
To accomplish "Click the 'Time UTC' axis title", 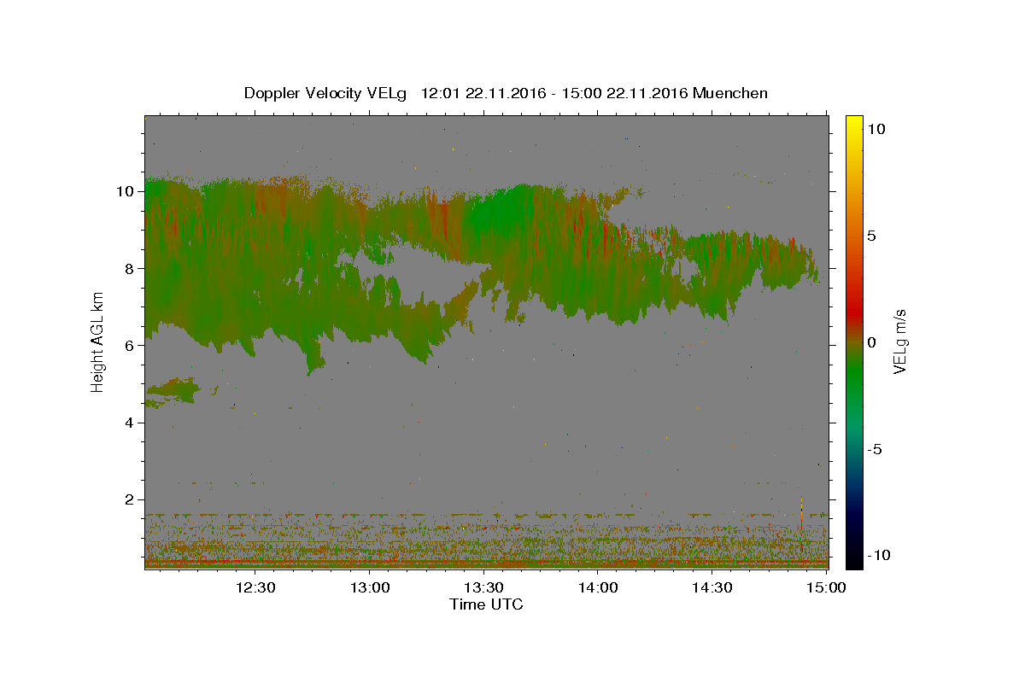I will click(x=486, y=604).
